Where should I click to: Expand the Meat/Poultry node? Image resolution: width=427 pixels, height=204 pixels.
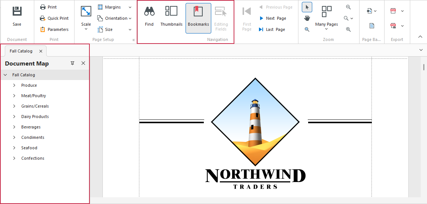pos(14,96)
